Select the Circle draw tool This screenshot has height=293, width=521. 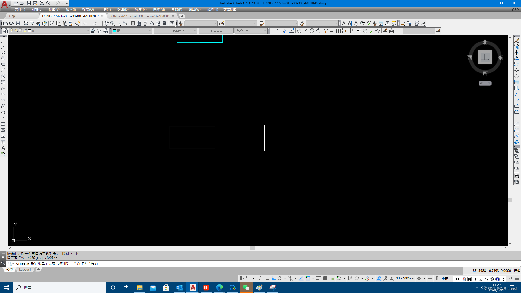pos(3,76)
